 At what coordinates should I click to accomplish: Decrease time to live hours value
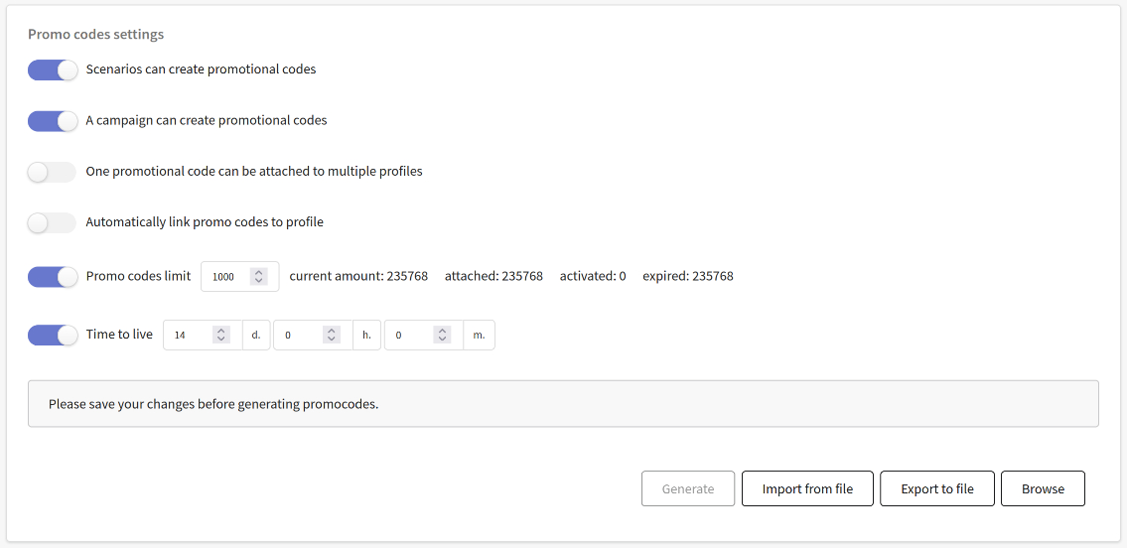pos(332,339)
